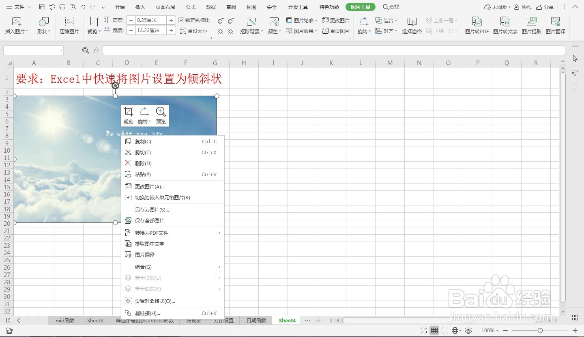
Task: Click the Save icon in quick access bar
Action: 42,7
